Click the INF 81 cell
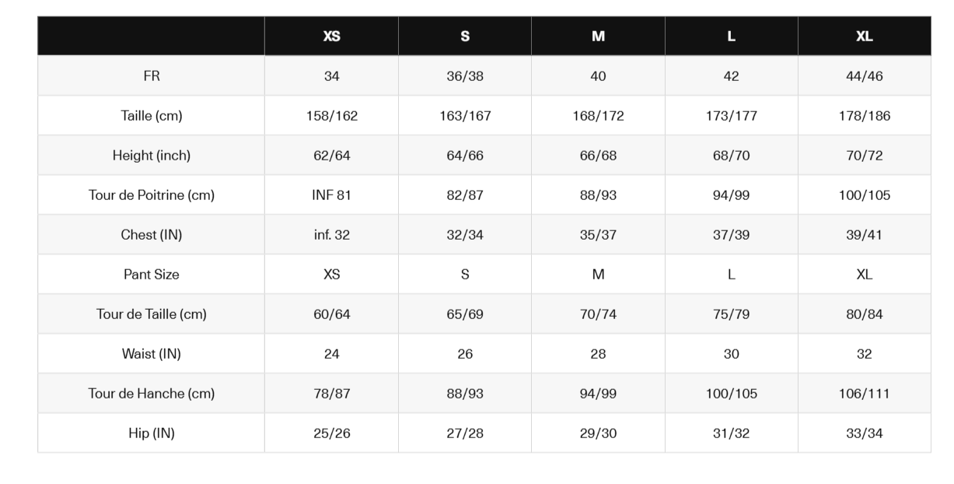The height and width of the screenshot is (484, 954). tap(331, 195)
